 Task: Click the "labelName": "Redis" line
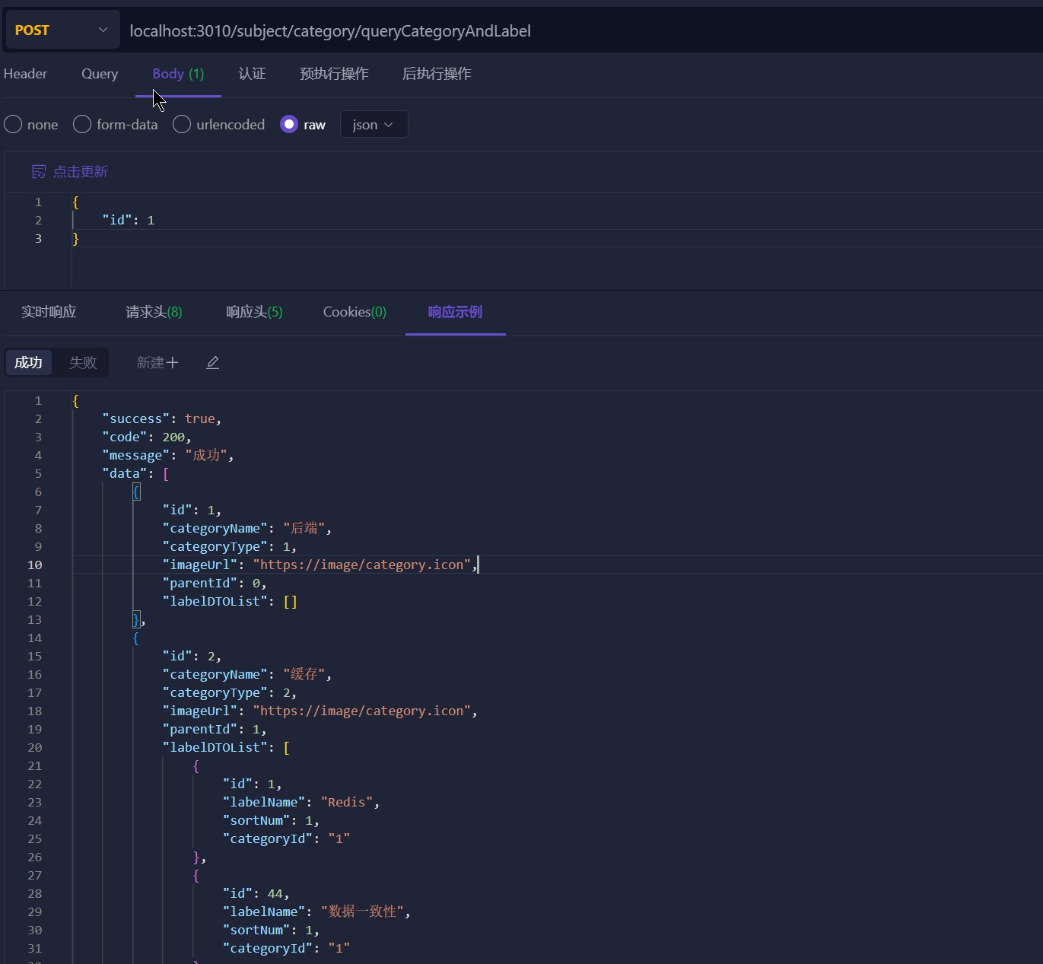[301, 802]
